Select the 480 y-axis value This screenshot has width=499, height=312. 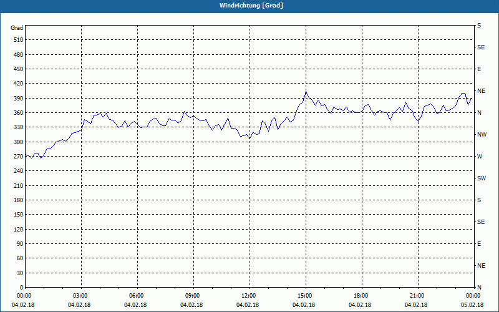click(x=18, y=54)
